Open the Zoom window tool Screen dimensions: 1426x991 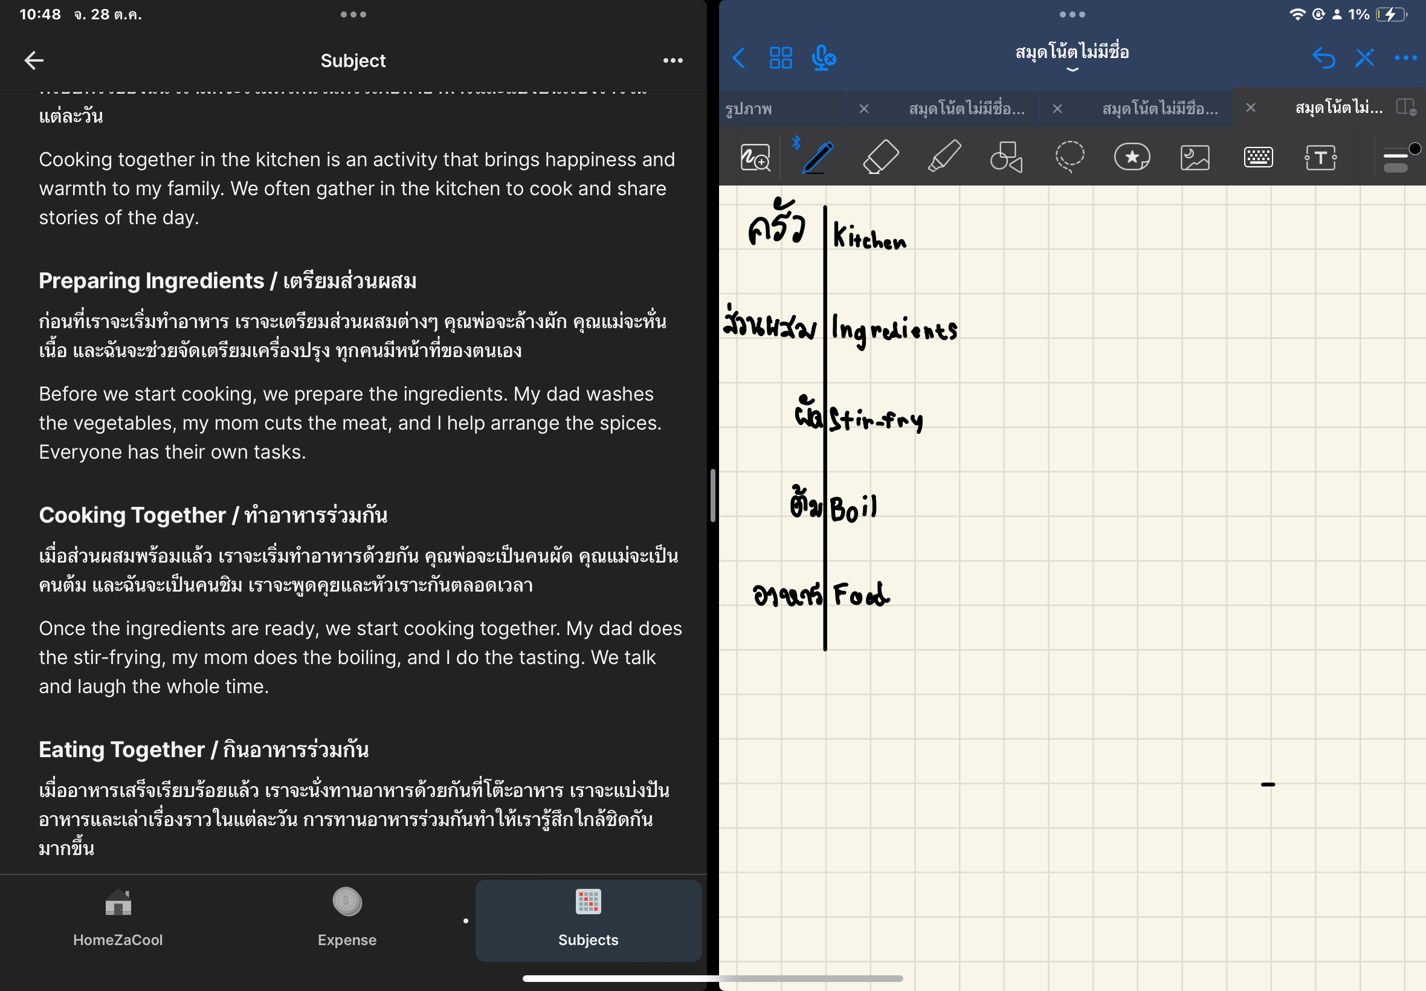click(755, 157)
